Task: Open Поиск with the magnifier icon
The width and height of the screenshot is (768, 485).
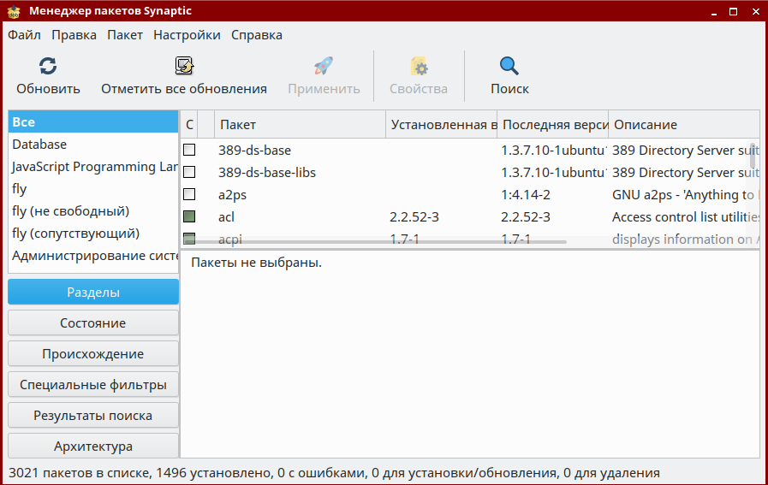Action: 509,66
